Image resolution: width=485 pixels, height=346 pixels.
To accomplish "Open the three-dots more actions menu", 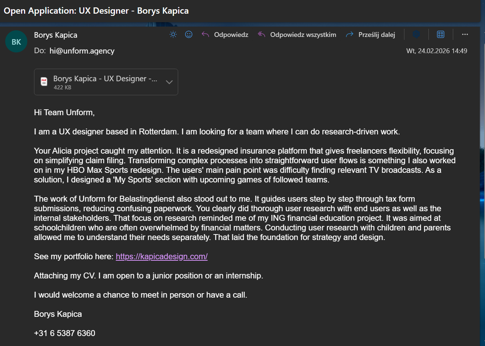I will tap(465, 34).
